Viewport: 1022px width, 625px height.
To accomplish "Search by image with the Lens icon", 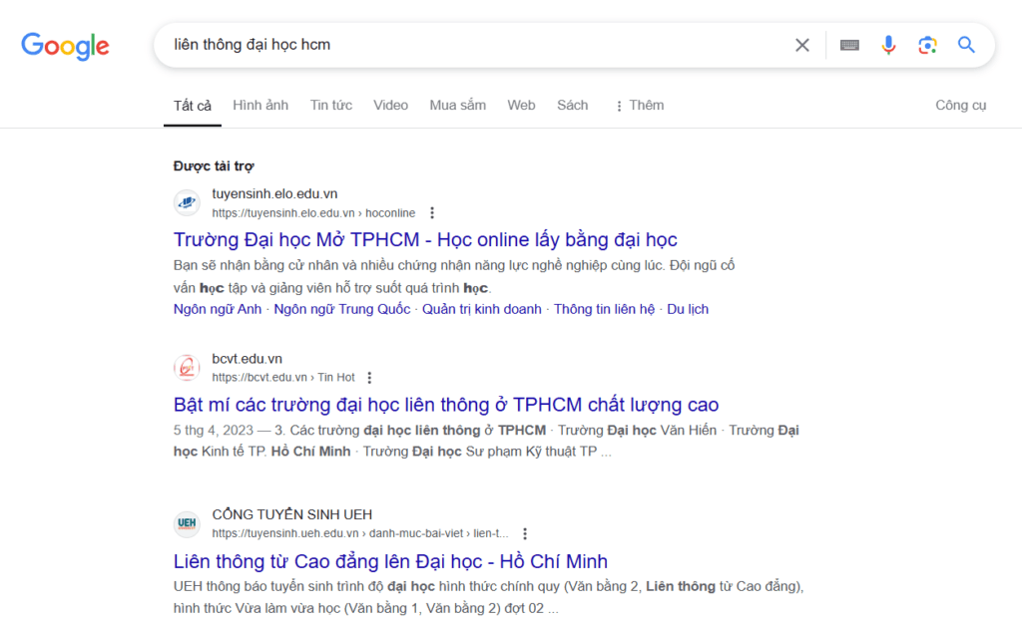I will click(927, 45).
